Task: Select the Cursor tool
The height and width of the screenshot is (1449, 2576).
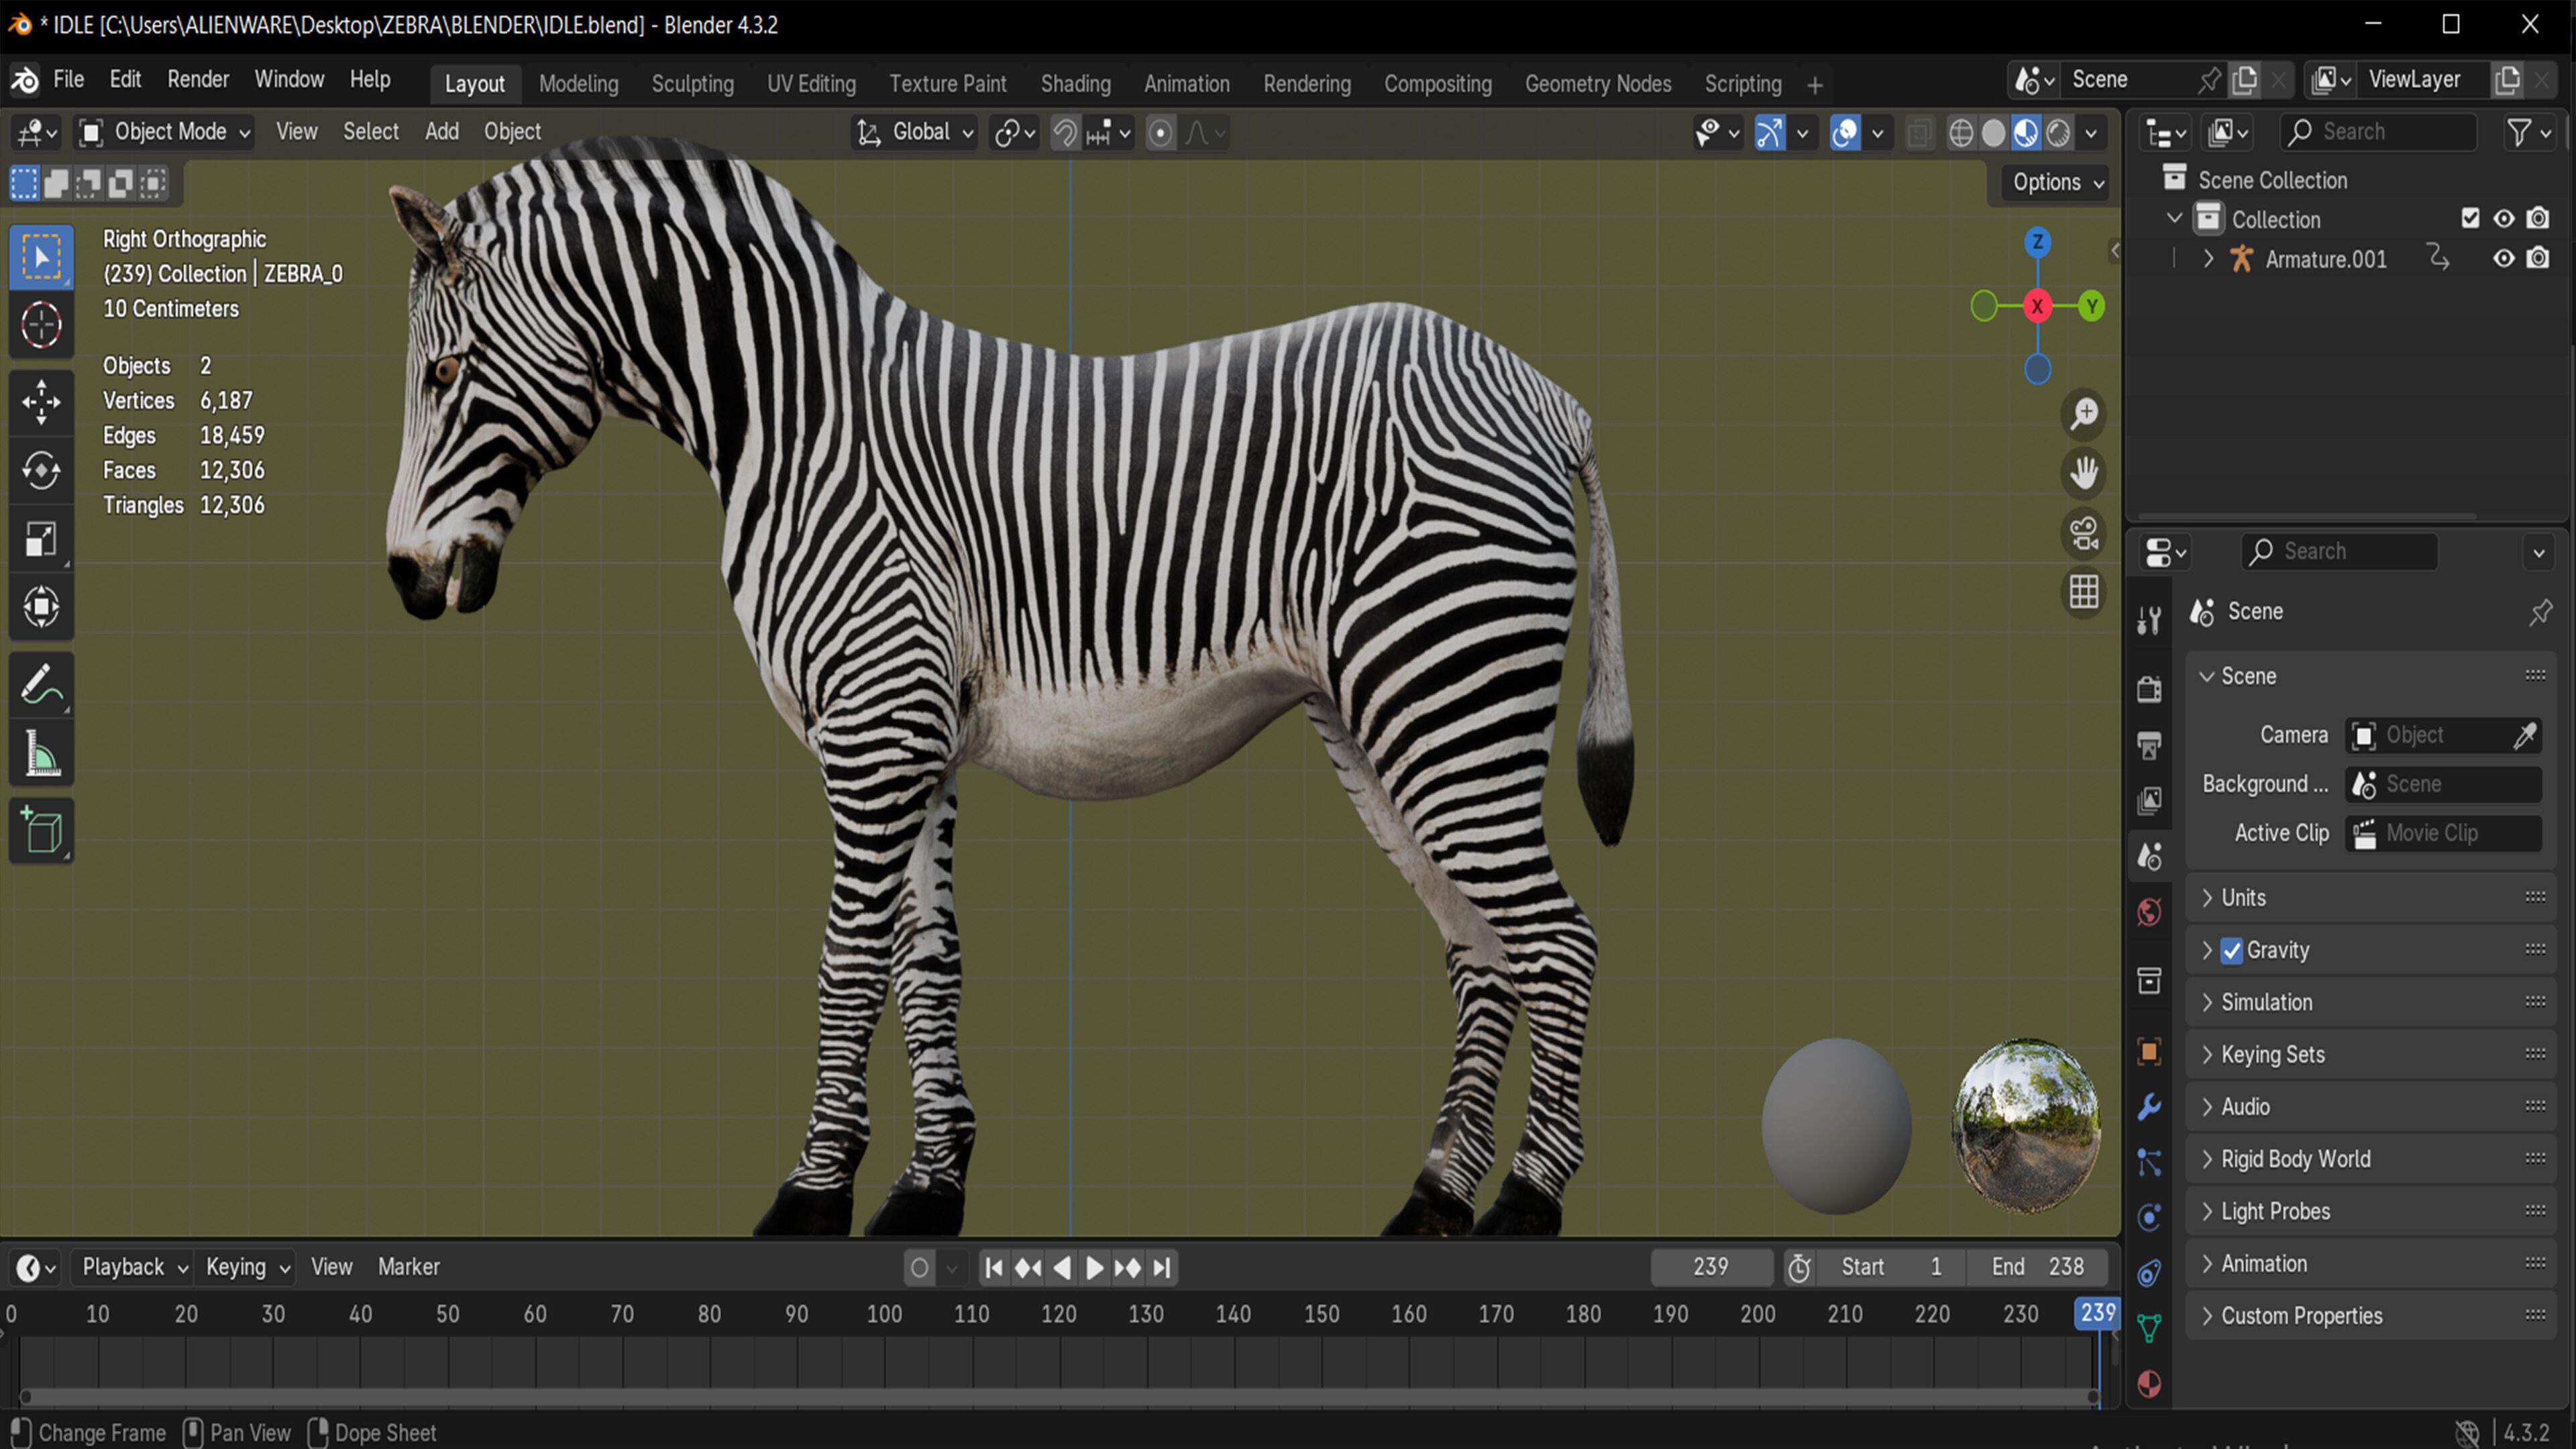Action: (x=41, y=325)
